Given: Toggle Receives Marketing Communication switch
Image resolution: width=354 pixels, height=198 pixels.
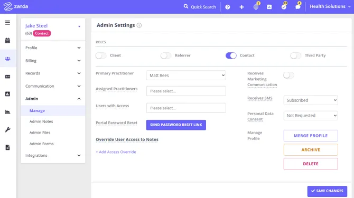Looking at the screenshot, I should pyautogui.click(x=289, y=75).
